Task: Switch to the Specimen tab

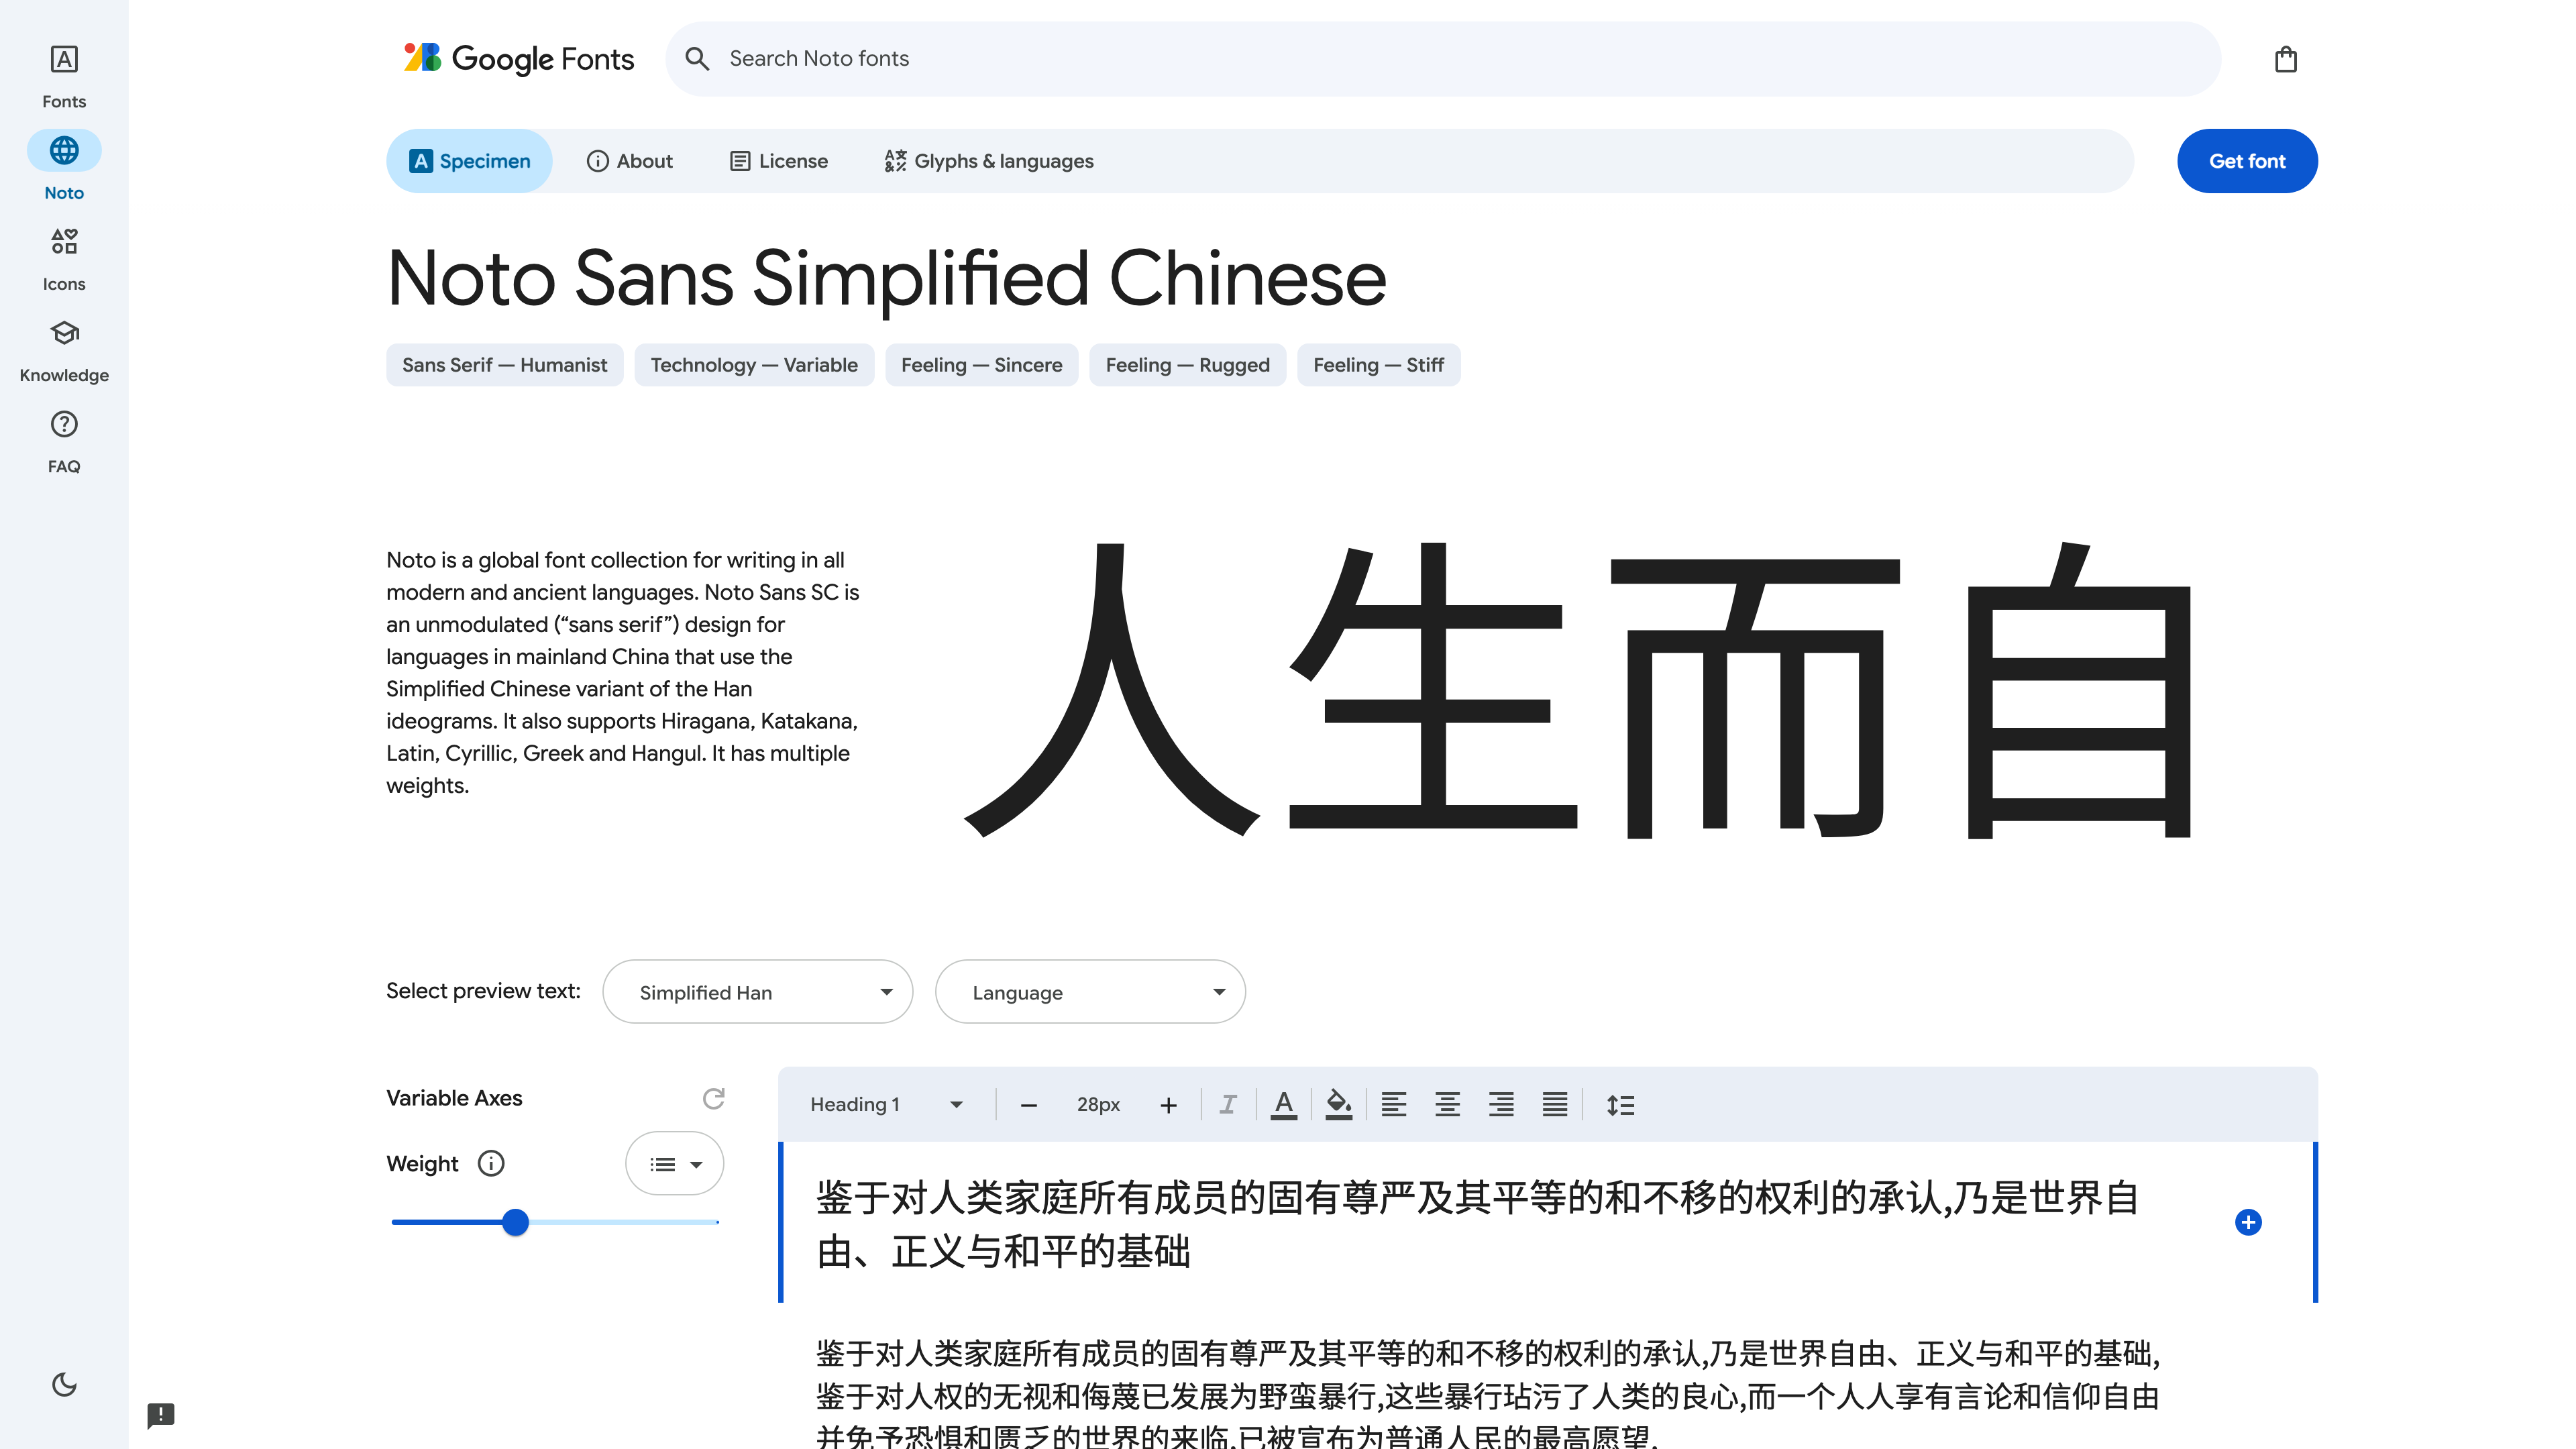Action: coord(469,161)
